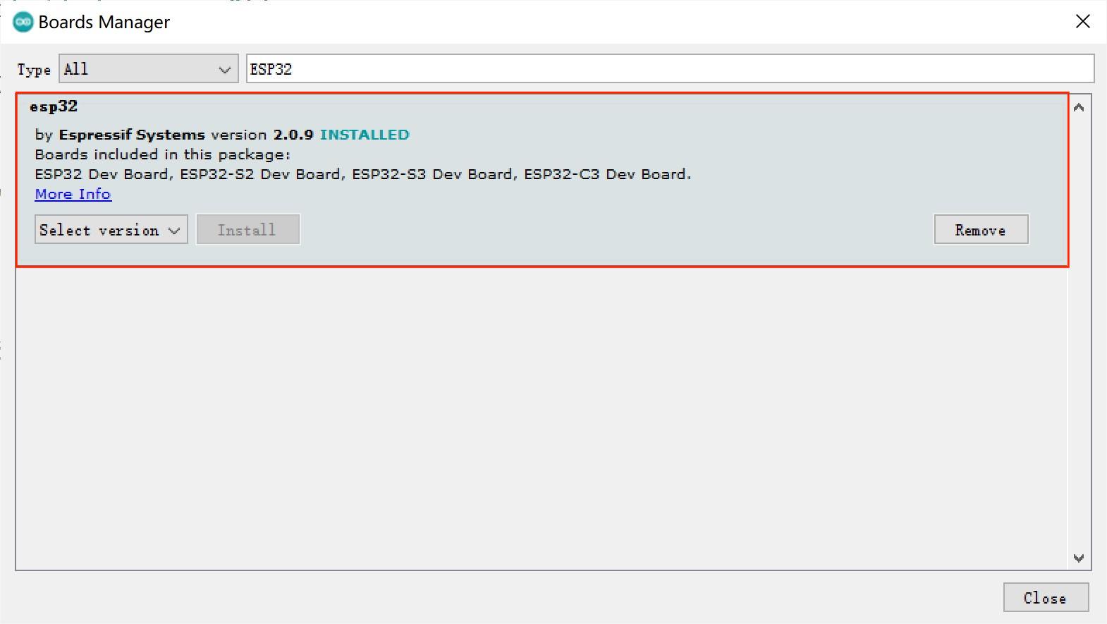The width and height of the screenshot is (1107, 624).
Task: Close the Boards Manager window with X
Action: pyautogui.click(x=1083, y=22)
